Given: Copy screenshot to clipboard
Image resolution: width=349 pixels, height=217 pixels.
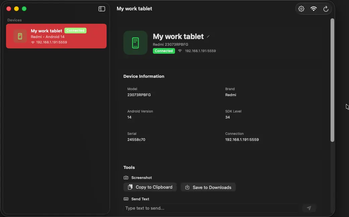Looking at the screenshot, I should pyautogui.click(x=150, y=187).
